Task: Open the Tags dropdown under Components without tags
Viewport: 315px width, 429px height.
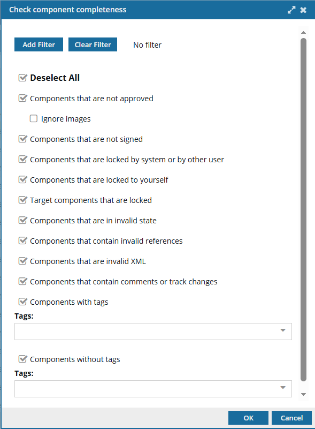Action: point(153,388)
